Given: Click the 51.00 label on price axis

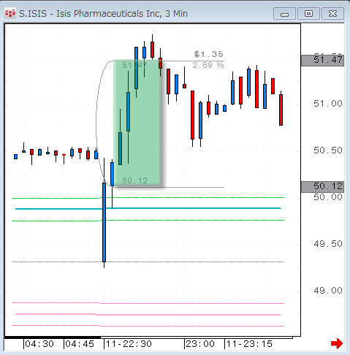Looking at the screenshot, I should [x=328, y=104].
